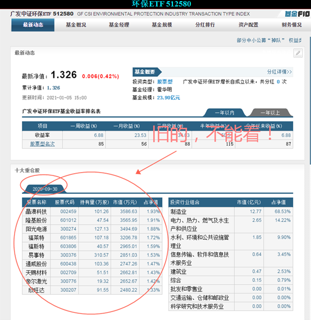Select the 2020-09-30 holdings date tab
The width and height of the screenshot is (311, 320).
[45, 189]
